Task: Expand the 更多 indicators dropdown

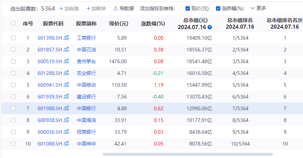Action: click(x=258, y=8)
